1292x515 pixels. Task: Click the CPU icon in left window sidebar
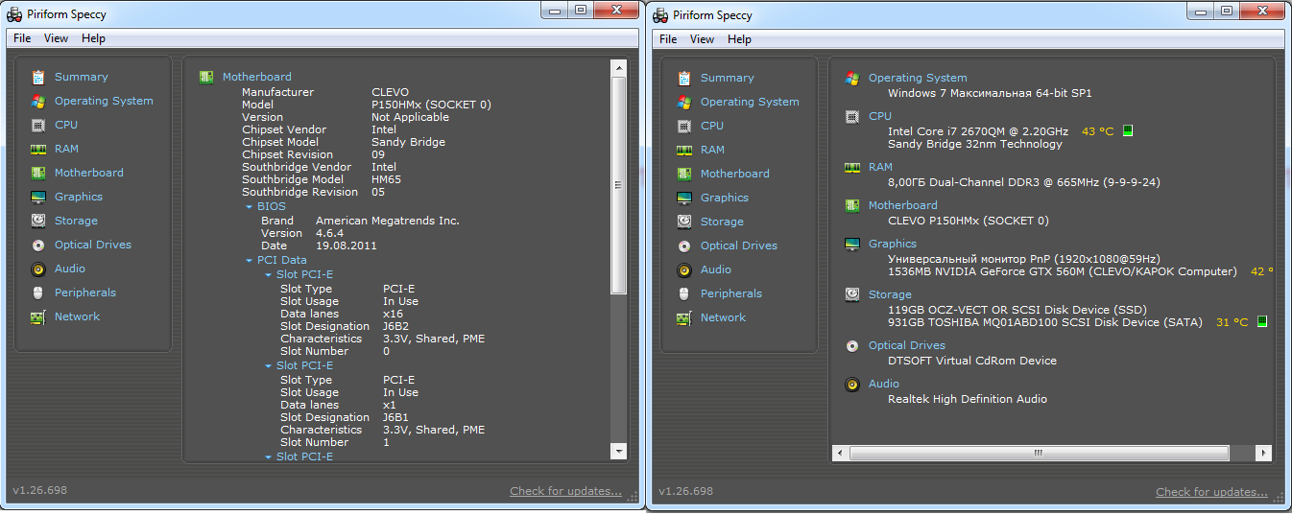38,125
